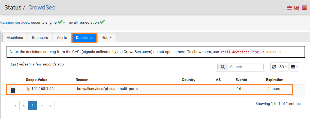This screenshot has width=310, height=119.
Task: Select the Decisions tab
Action: 84,38
